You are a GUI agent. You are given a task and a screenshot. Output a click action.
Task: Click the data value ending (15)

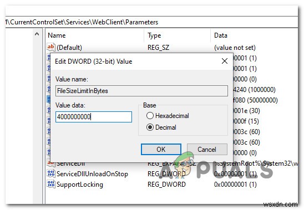246,121
